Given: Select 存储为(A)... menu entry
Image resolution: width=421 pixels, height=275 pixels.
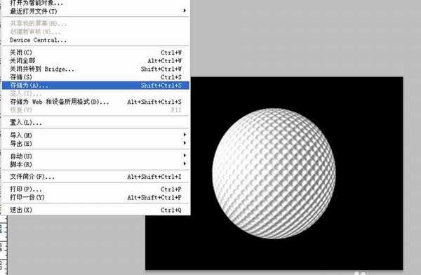Looking at the screenshot, I should point(95,86).
